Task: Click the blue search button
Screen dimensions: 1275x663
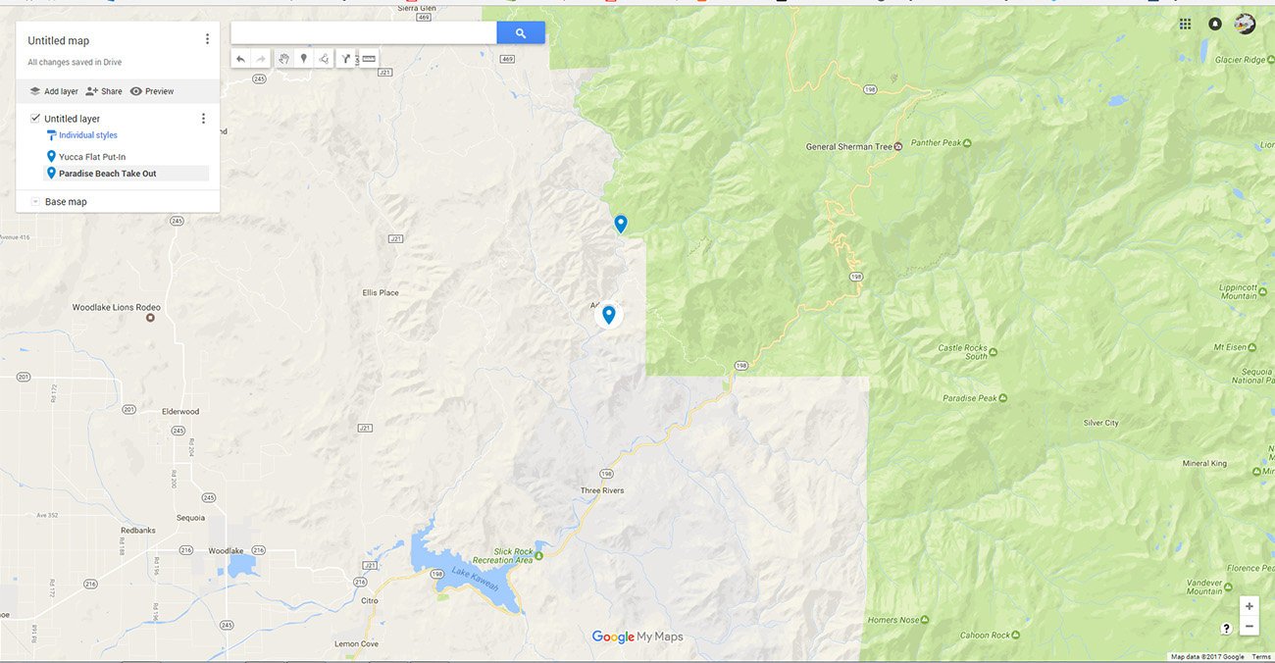Action: (521, 33)
